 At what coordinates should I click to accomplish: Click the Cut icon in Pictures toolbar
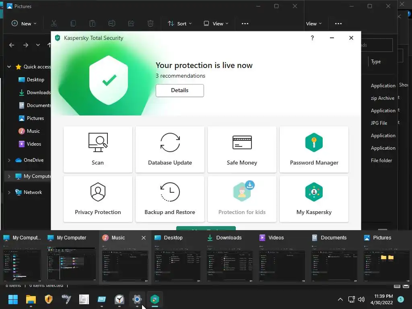(54, 23)
